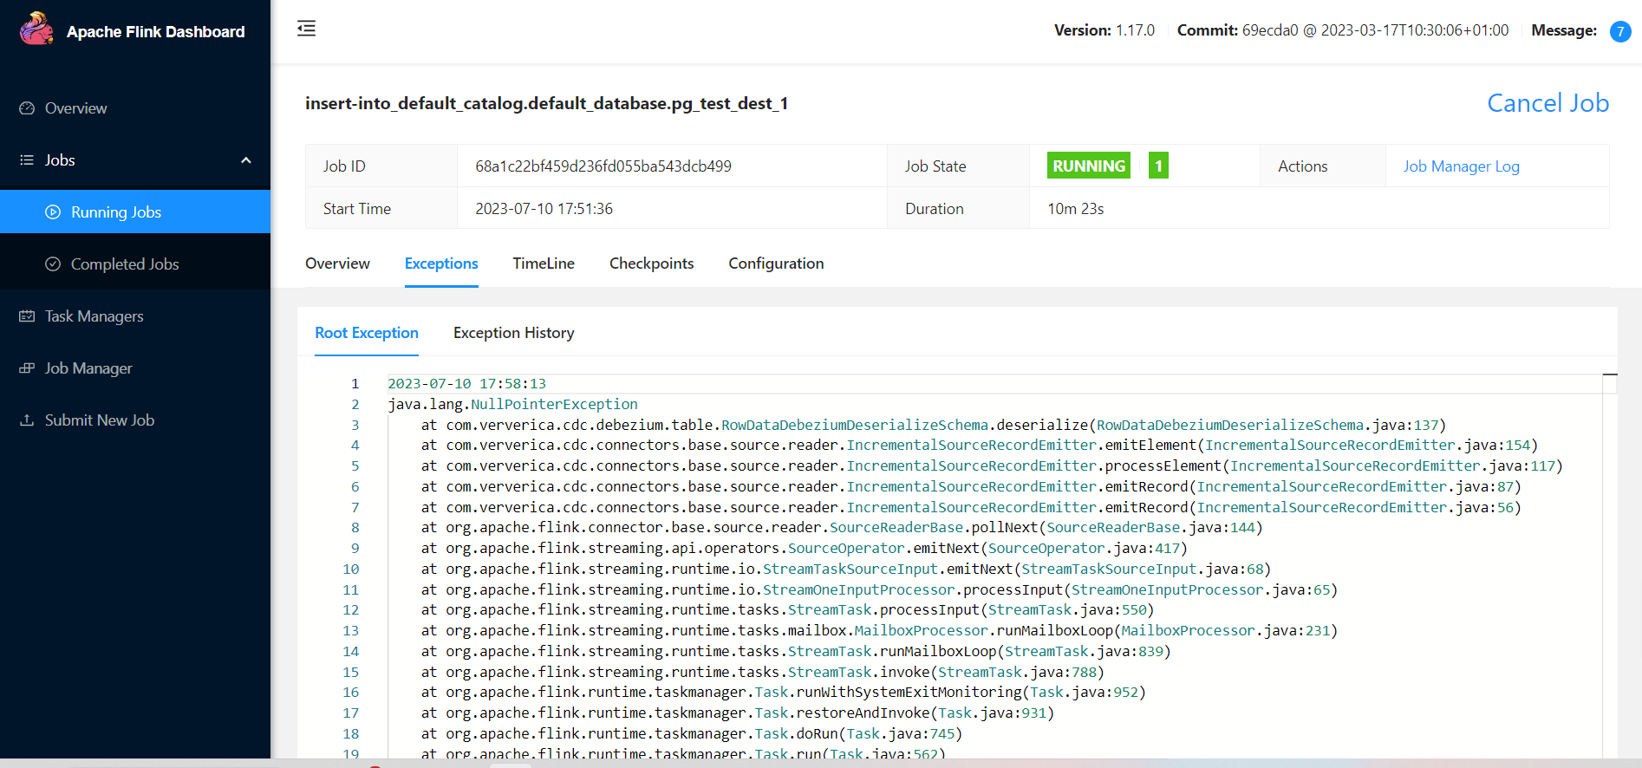Viewport: 1642px width, 768px height.
Task: Click the Overview dashboard icon in sidebar
Action: click(27, 108)
